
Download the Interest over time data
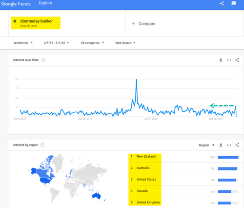(221, 60)
